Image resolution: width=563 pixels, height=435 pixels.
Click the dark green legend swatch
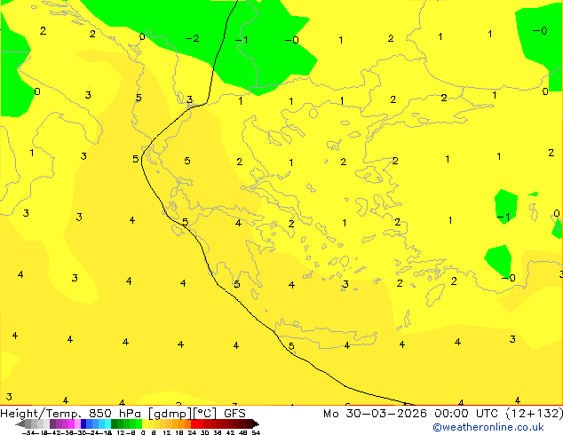point(115,423)
